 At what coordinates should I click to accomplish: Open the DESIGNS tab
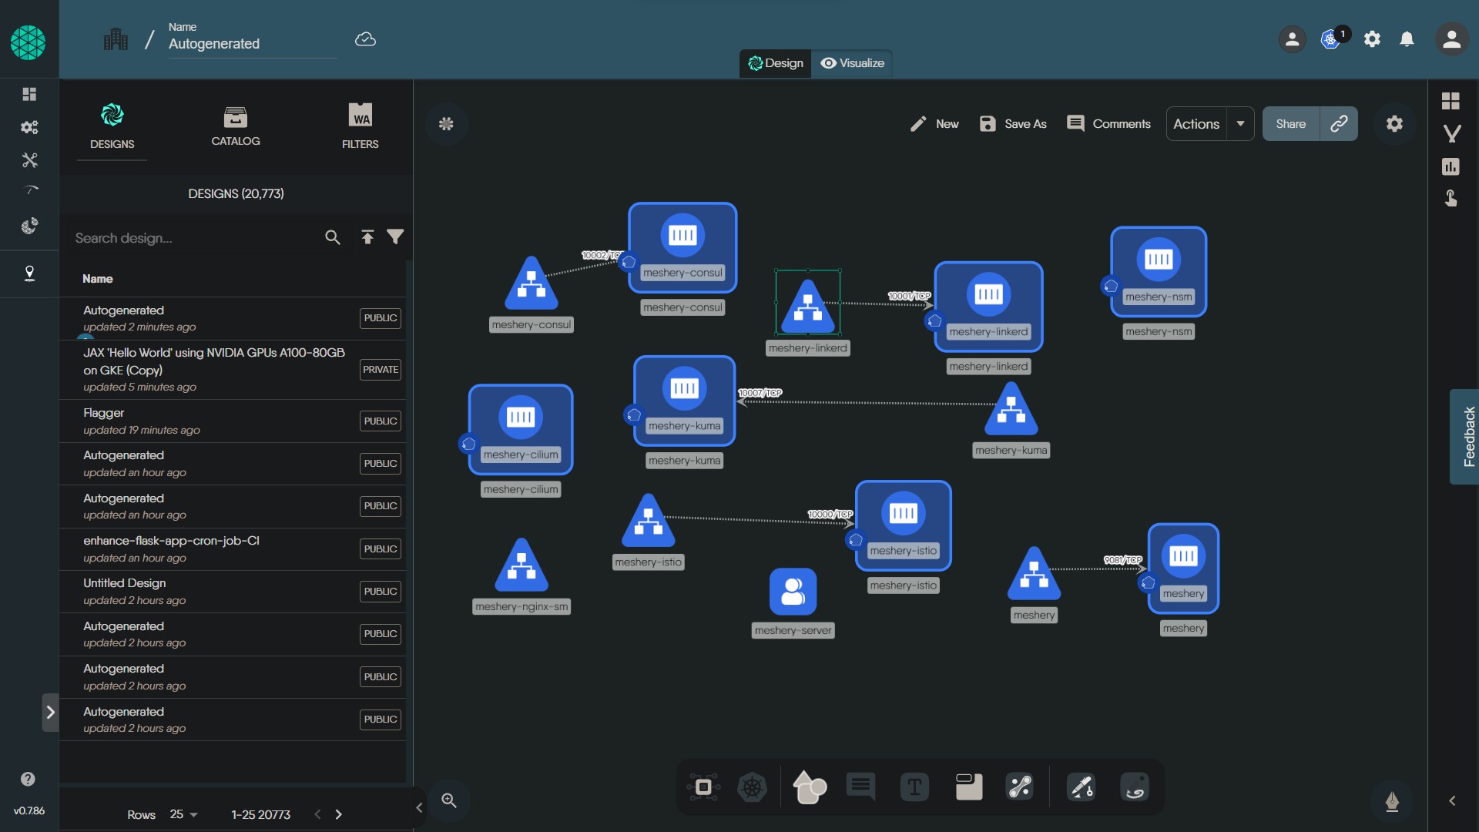(x=112, y=126)
